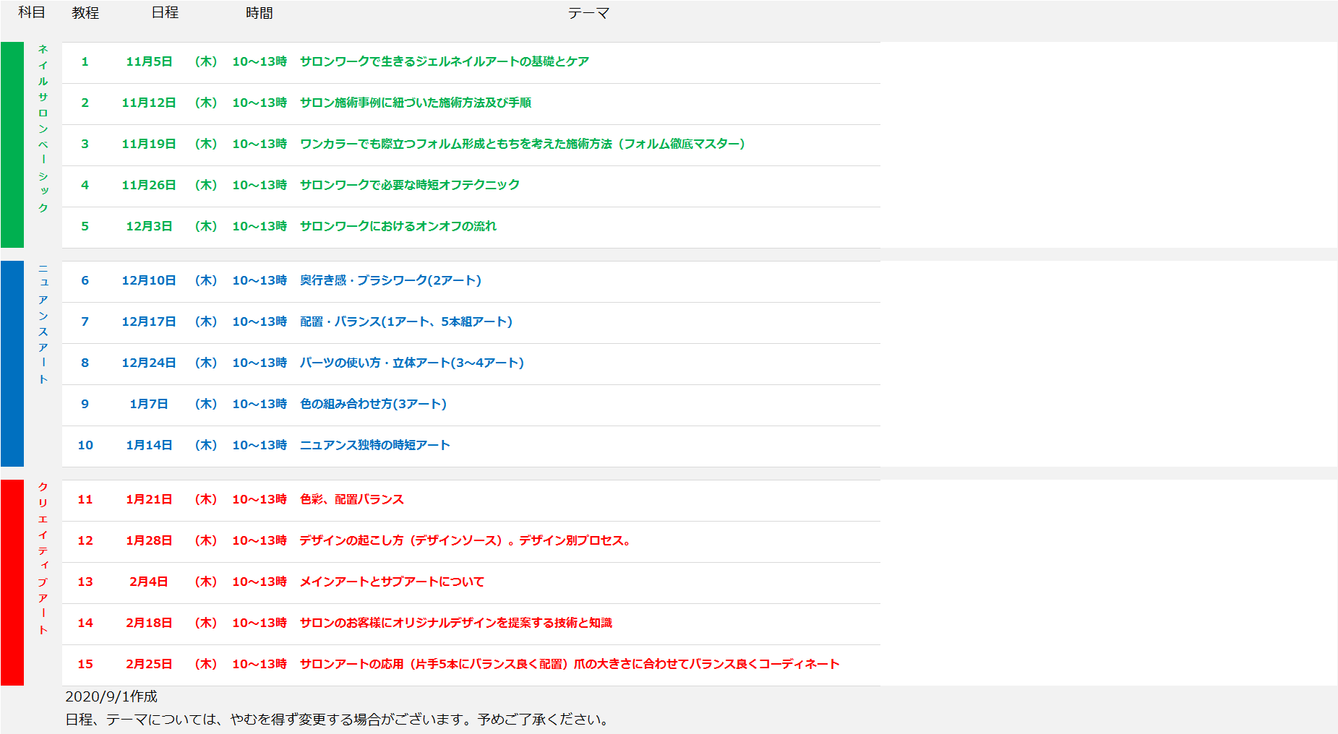Click date 12月24日
1338x734 pixels.
149,363
